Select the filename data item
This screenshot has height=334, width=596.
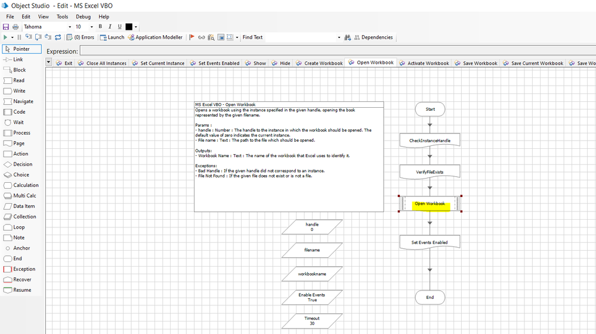click(x=312, y=250)
